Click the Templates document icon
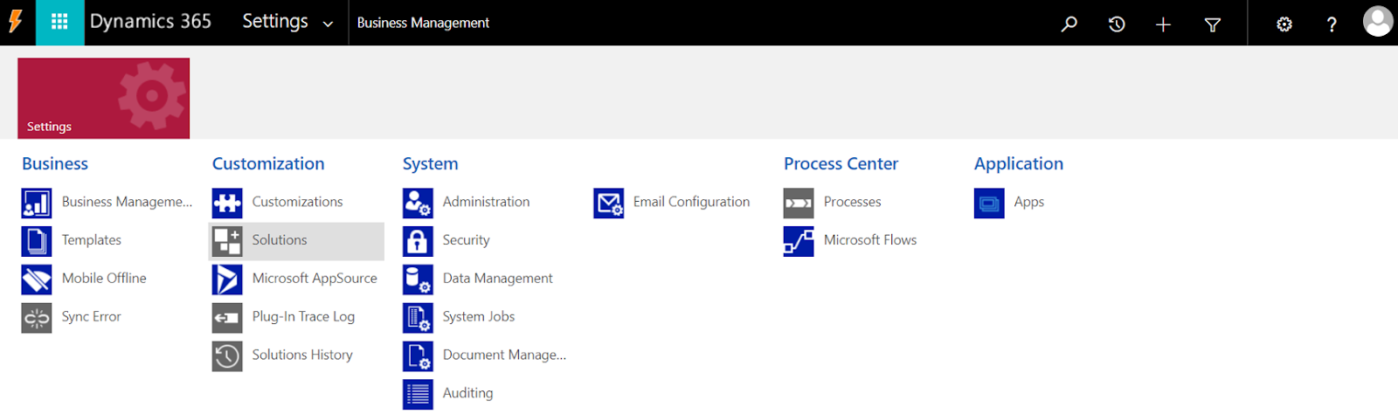This screenshot has height=414, width=1398. click(37, 241)
